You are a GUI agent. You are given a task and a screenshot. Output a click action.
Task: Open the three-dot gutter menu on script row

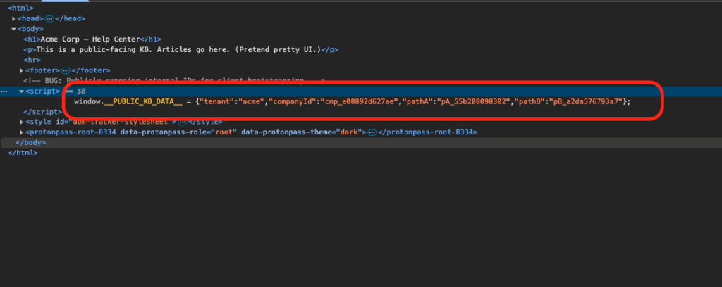(4, 91)
